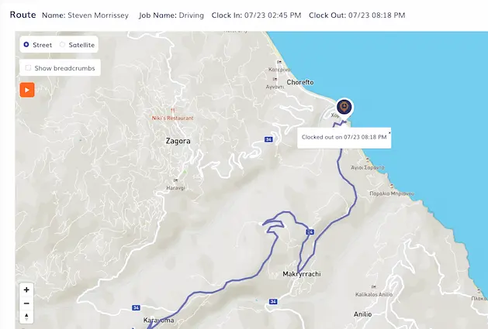Viewport: 488px width, 329px height.
Task: Click the Name: Steven Morrissey text
Action: [85, 15]
